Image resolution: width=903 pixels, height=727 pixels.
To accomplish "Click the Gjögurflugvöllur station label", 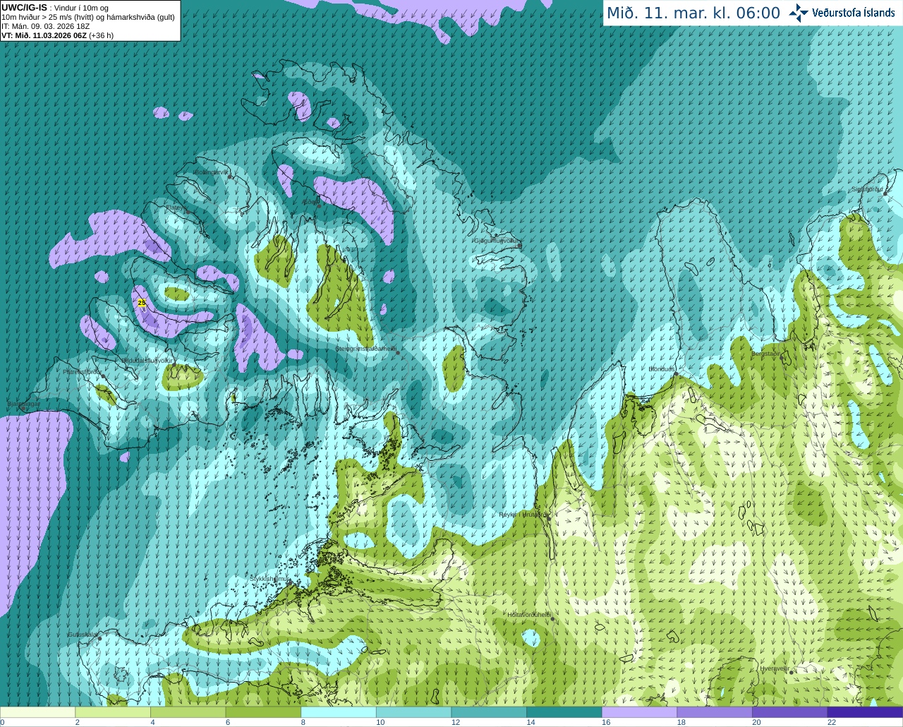I will tap(497, 241).
